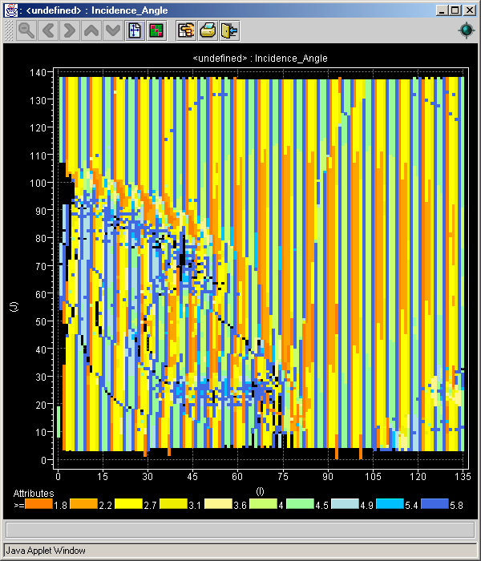The image size is (481, 561).
Task: Click the page layout icon in toolbar
Action: click(135, 30)
